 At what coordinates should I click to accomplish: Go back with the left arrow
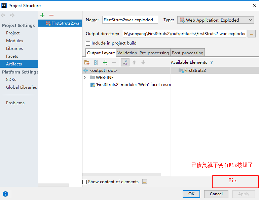[x=3, y=16]
